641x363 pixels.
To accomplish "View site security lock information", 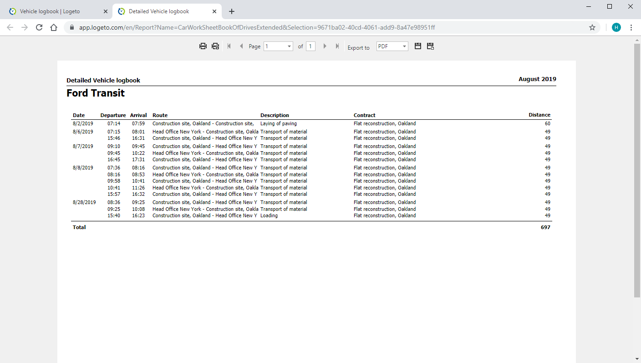I will click(72, 28).
